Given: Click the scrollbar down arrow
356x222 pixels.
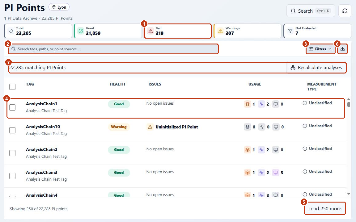Looking at the screenshot, I should pyautogui.click(x=349, y=194).
